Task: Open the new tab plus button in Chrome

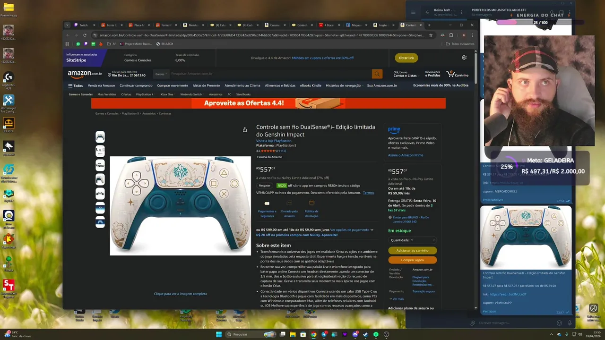Action: [x=429, y=25]
